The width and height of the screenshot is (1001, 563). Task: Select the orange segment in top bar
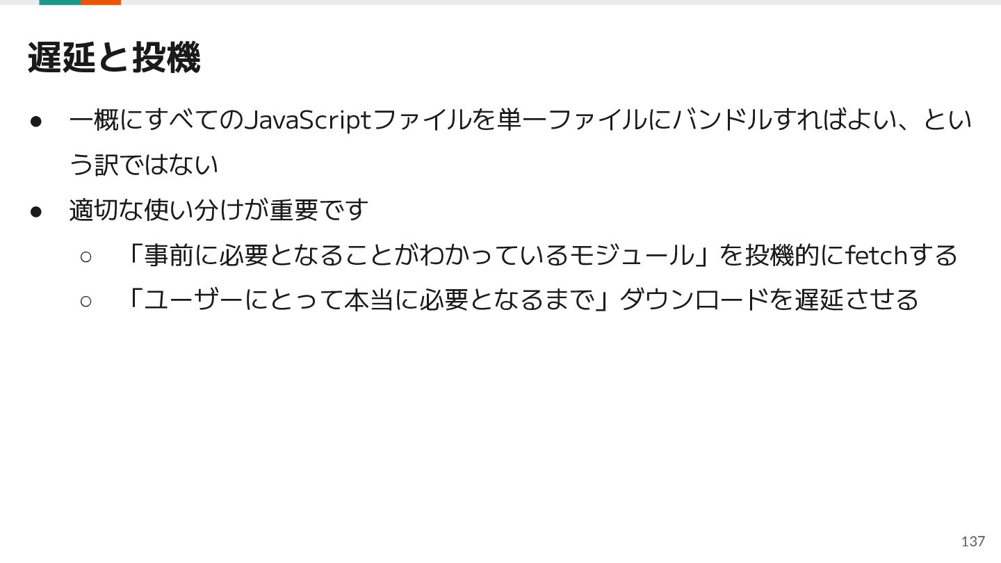[x=101, y=2]
